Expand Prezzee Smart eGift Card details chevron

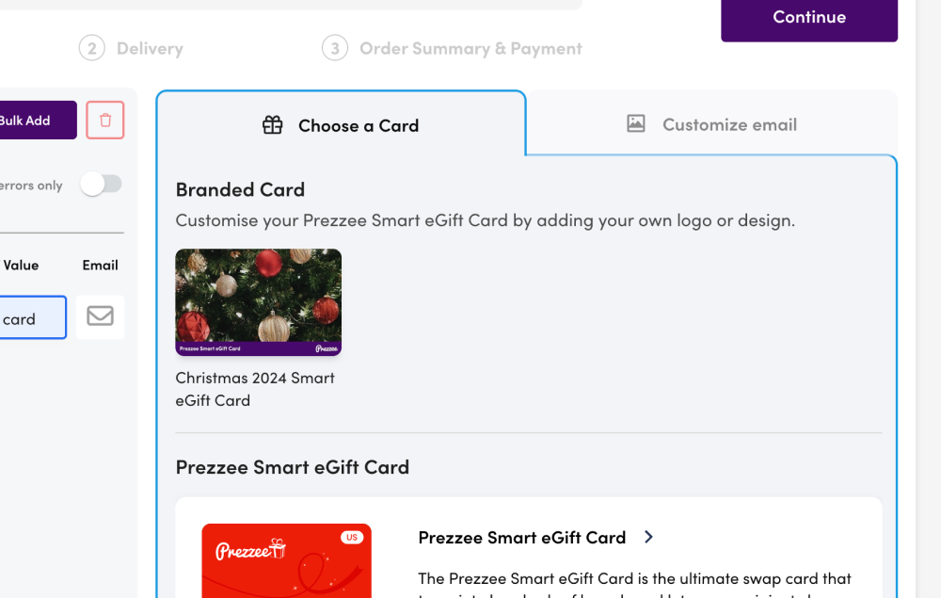(x=648, y=537)
